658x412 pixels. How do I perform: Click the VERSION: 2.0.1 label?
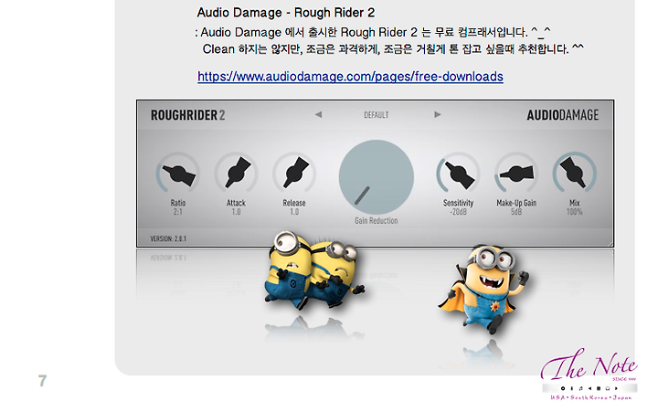[168, 238]
